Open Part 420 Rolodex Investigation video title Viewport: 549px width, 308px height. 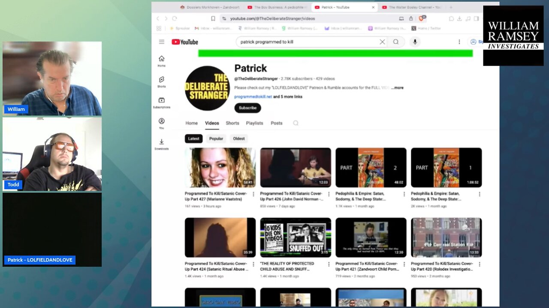[x=442, y=266]
